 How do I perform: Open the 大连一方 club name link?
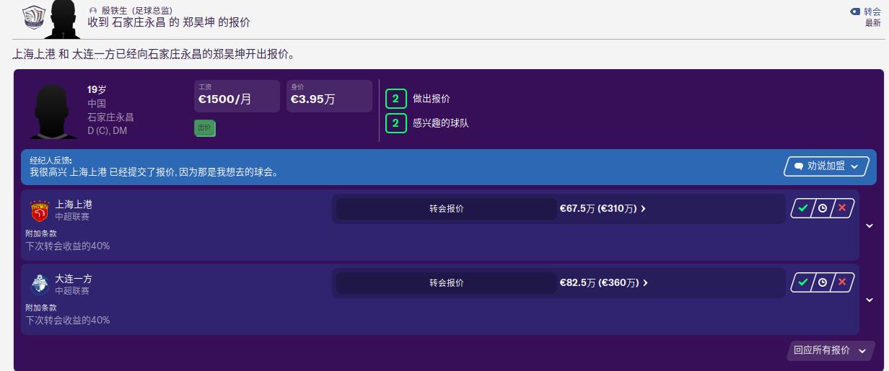click(74, 279)
